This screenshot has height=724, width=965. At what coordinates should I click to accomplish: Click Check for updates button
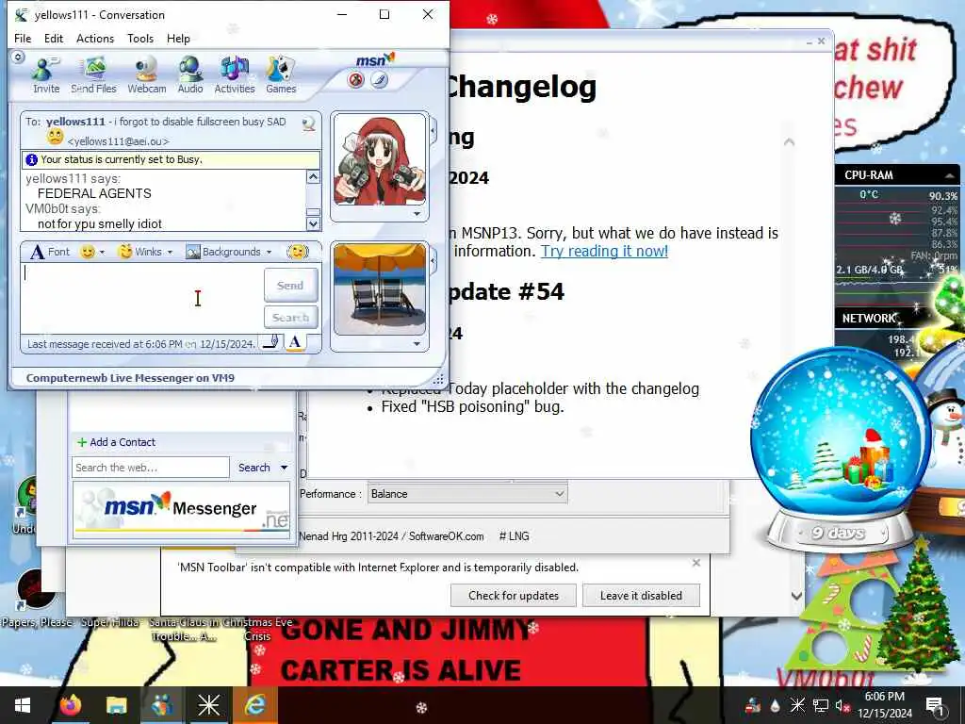tap(514, 596)
